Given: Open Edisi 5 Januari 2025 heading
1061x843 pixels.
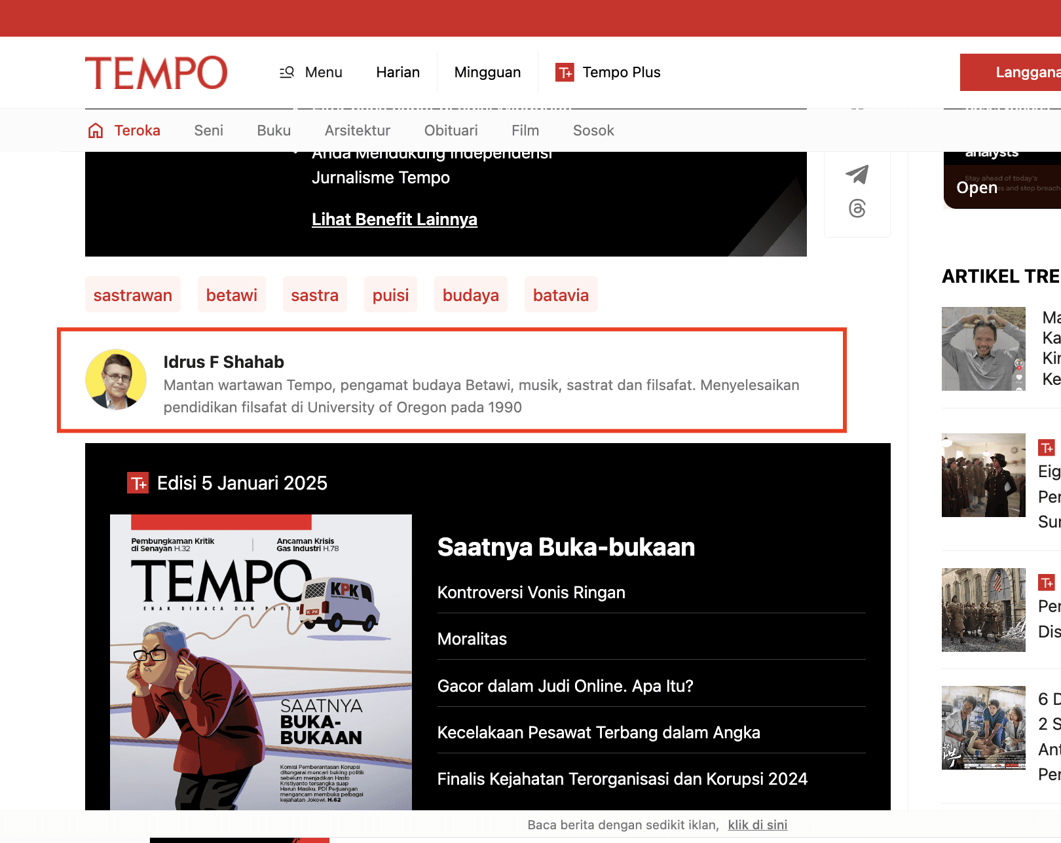Looking at the screenshot, I should point(242,483).
